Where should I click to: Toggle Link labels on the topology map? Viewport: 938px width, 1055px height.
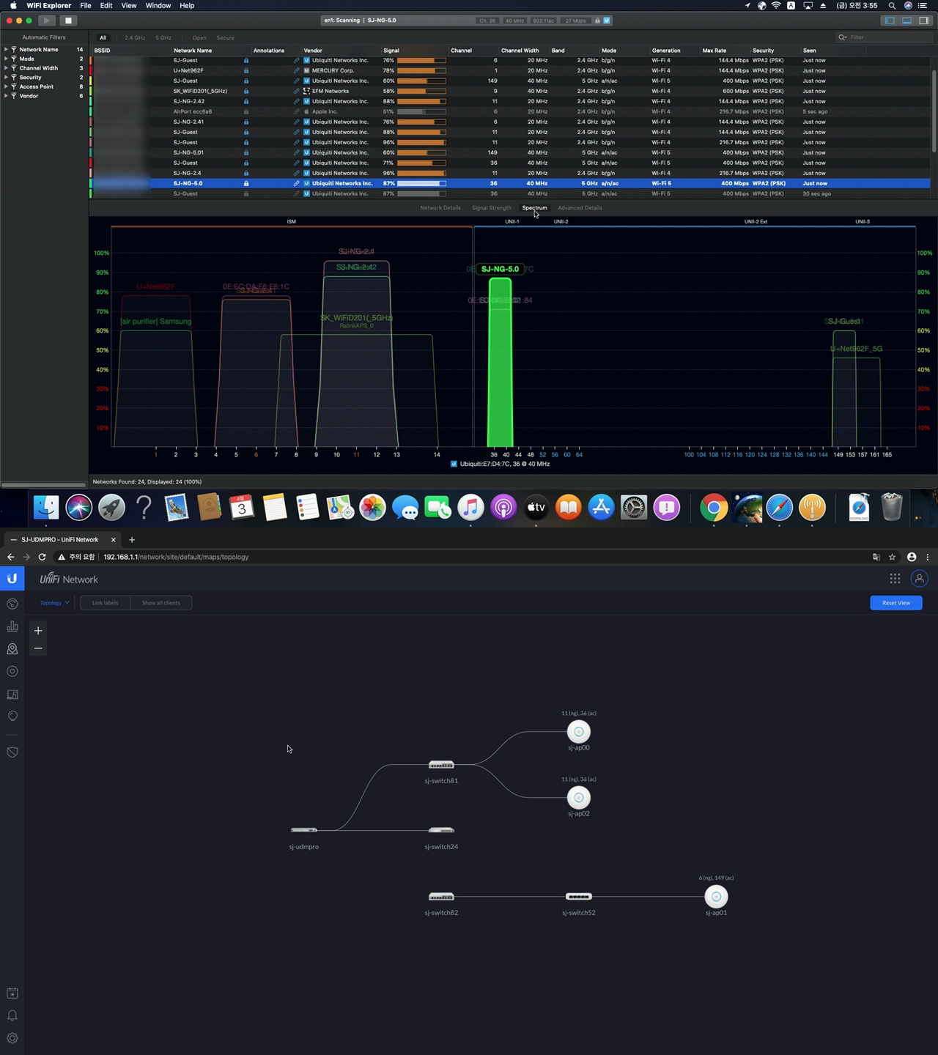[105, 603]
